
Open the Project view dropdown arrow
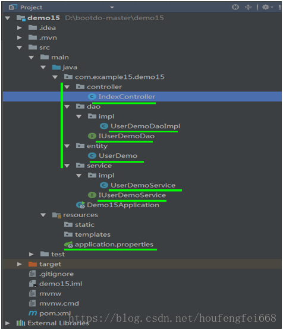(x=112, y=8)
